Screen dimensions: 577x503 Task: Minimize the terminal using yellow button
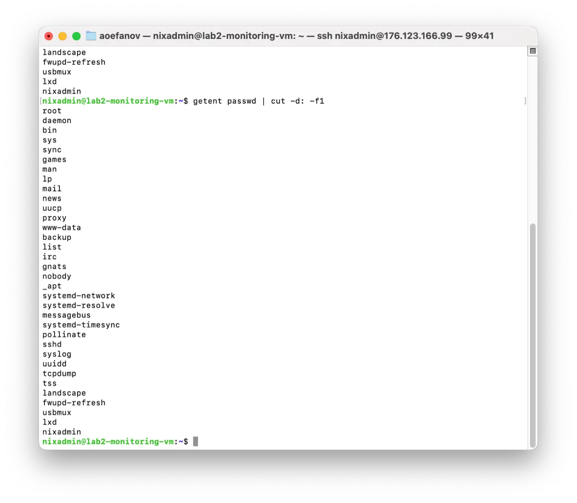click(63, 36)
